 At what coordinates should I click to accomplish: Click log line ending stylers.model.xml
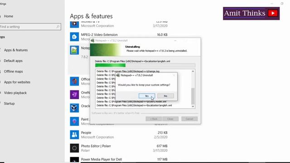click(x=131, y=101)
